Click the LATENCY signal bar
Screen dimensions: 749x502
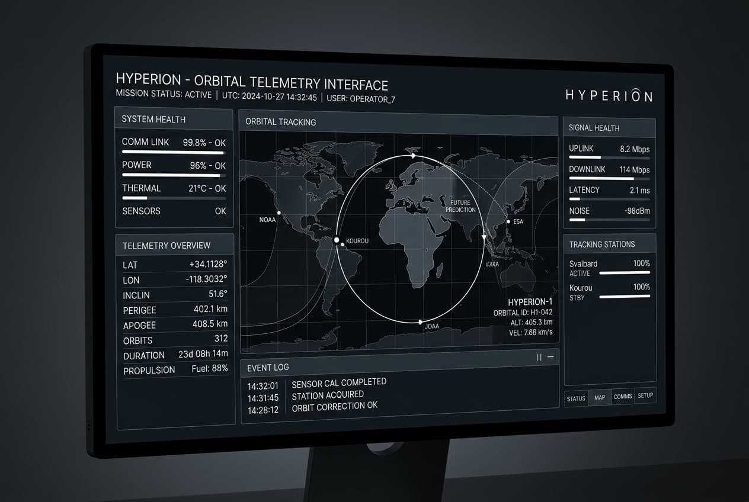609,199
